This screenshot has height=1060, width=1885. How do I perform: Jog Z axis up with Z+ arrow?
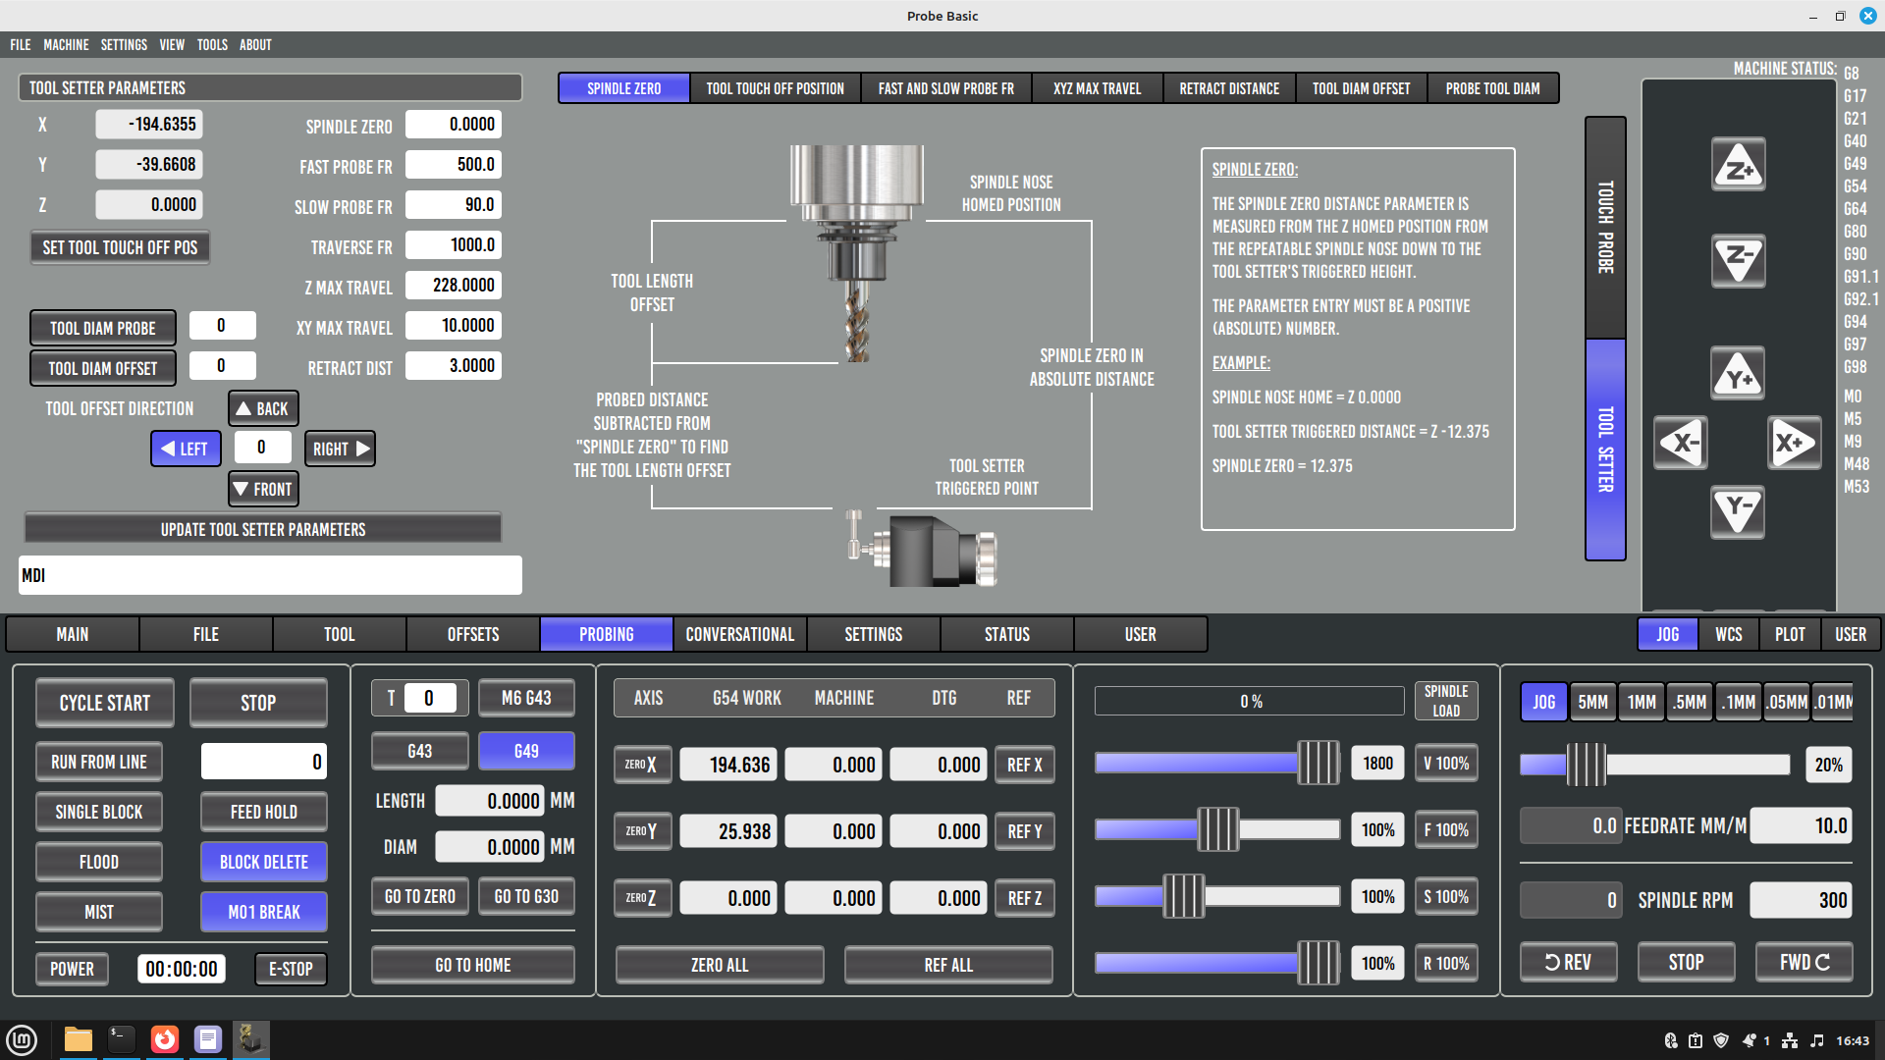click(1738, 164)
